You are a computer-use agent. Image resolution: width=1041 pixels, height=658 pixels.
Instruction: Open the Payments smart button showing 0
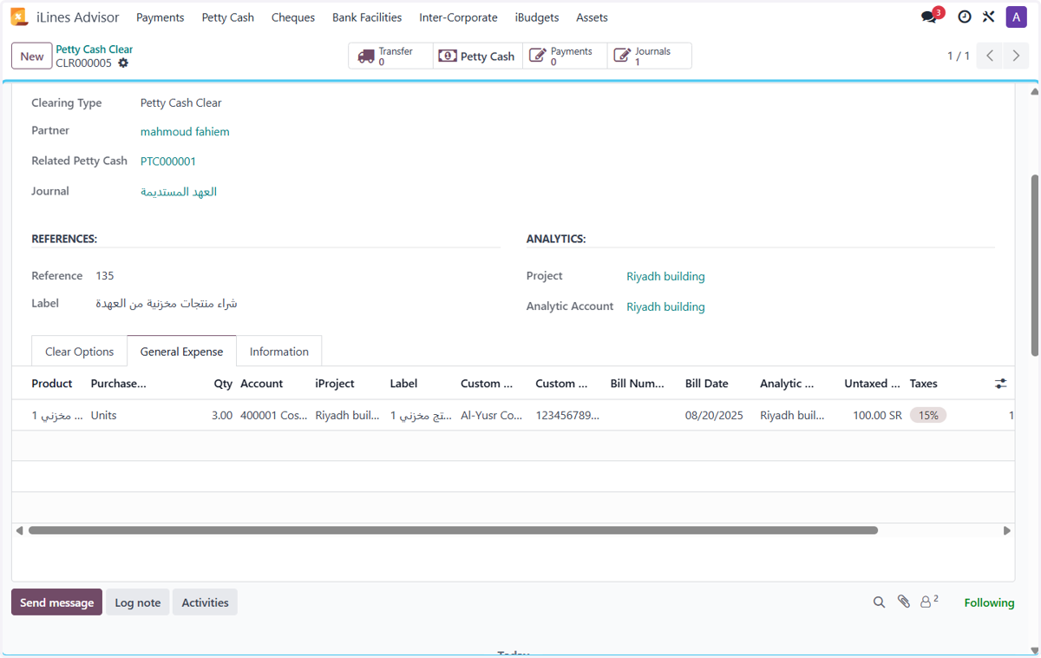coord(565,56)
